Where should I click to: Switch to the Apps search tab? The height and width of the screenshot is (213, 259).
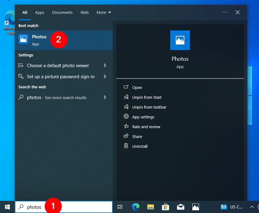[40, 12]
